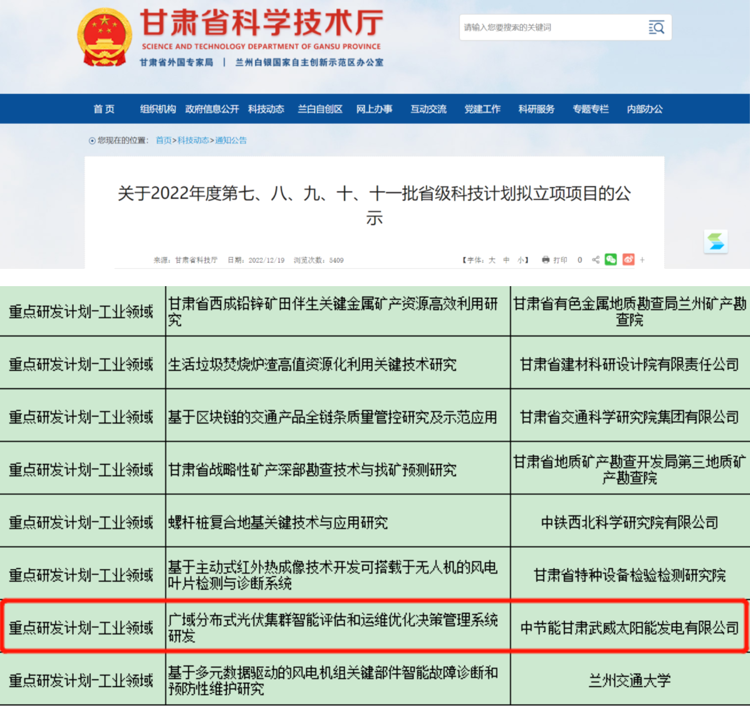The height and width of the screenshot is (706, 750).
Task: Set font size to large (大)
Action: click(x=492, y=260)
